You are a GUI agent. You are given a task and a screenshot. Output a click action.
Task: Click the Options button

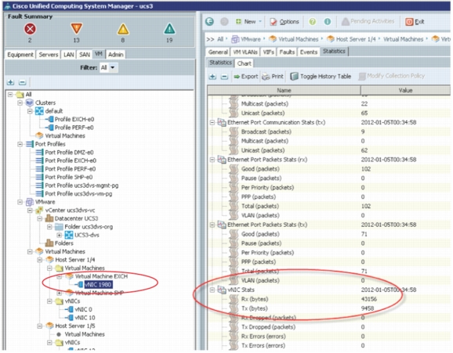pyautogui.click(x=284, y=22)
